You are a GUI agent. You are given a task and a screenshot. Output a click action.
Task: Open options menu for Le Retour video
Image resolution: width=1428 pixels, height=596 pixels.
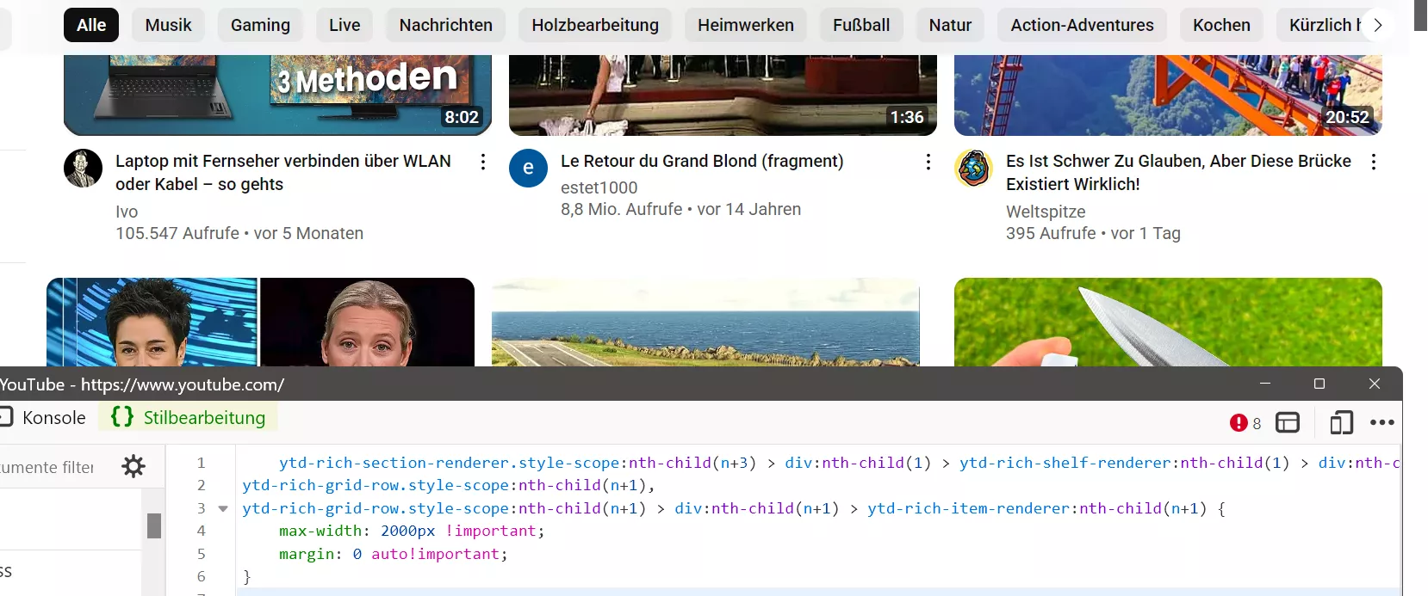click(928, 162)
